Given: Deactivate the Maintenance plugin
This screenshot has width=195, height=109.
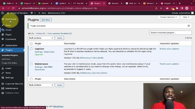Looking at the screenshot, I should coord(40,70).
